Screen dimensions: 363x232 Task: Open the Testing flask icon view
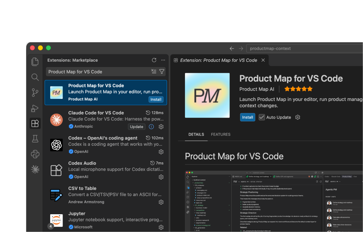point(35,139)
